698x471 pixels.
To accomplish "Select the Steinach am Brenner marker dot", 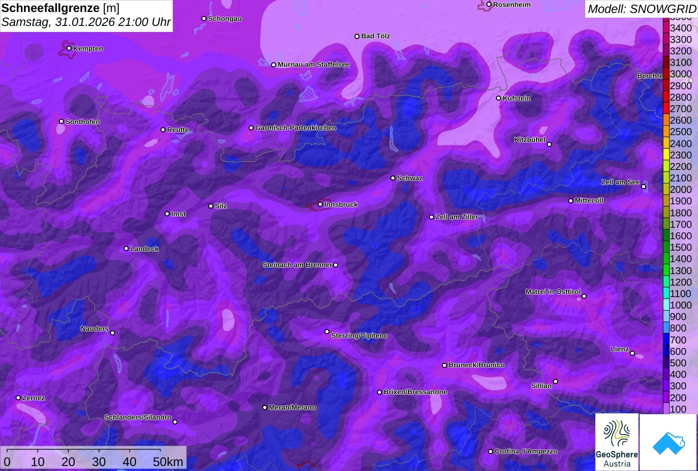I will (336, 265).
